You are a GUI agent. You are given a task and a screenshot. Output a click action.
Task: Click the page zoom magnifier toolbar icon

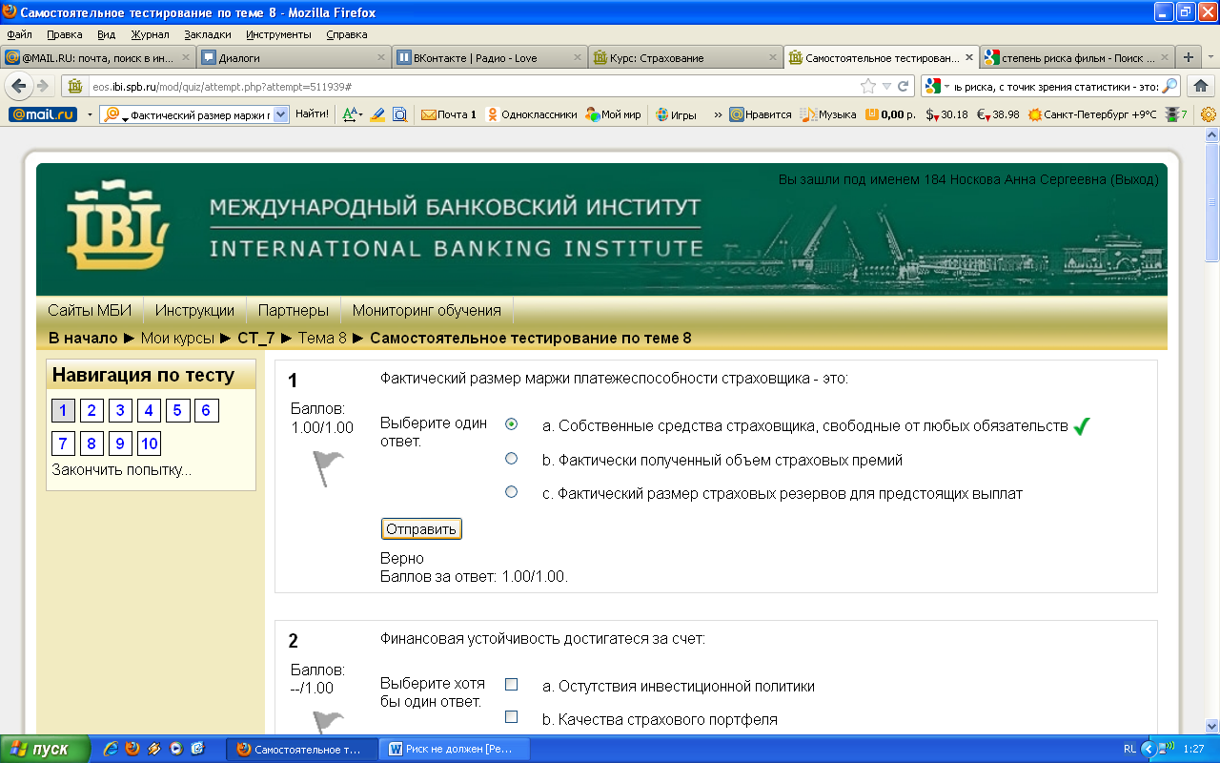pos(400,114)
